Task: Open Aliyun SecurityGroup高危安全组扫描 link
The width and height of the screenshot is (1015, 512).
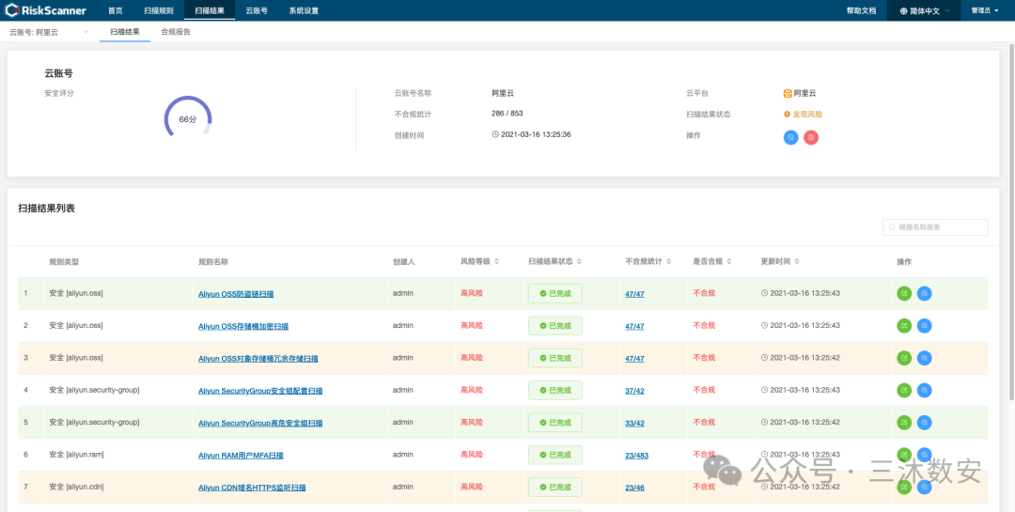Action: pyautogui.click(x=260, y=424)
